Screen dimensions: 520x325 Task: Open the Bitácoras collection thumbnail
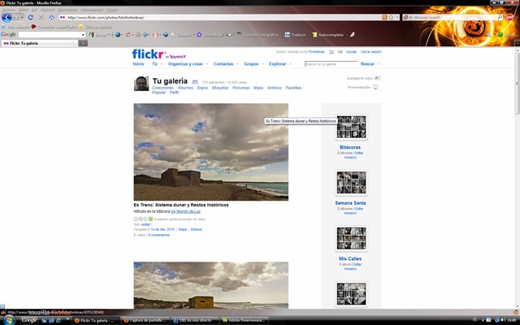pyautogui.click(x=351, y=127)
